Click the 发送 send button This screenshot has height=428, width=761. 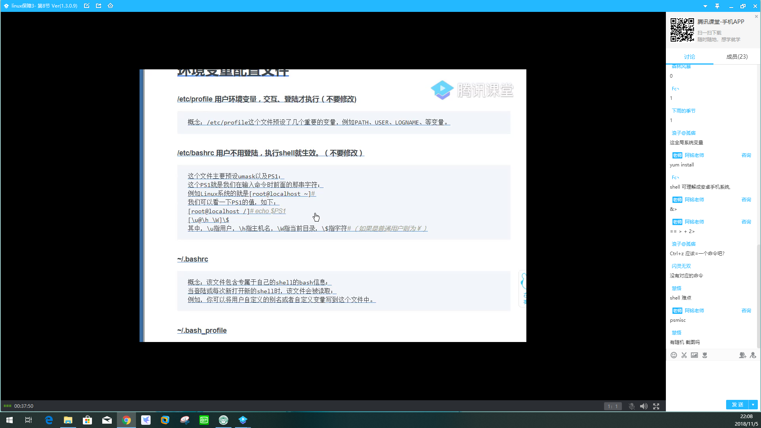[x=737, y=405]
